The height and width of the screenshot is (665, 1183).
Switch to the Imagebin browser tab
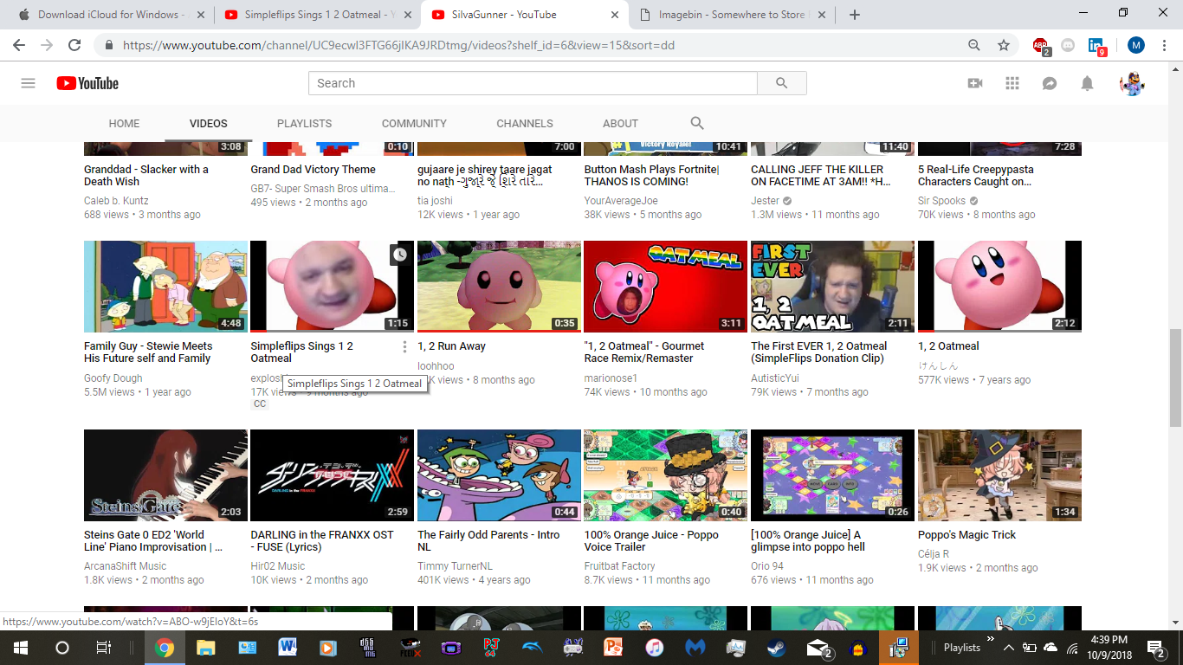click(732, 15)
